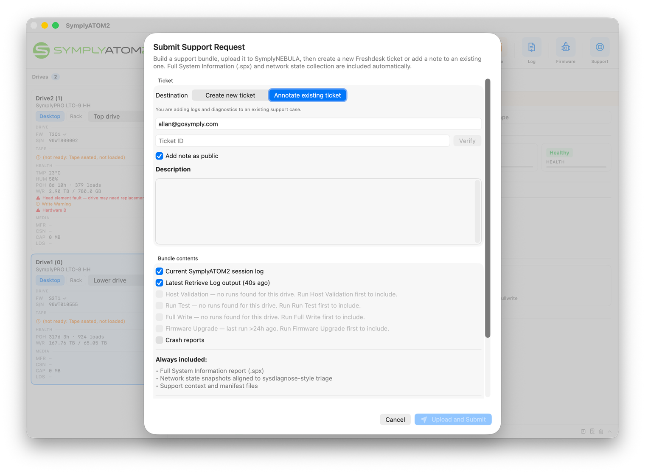Click 'Full System Information report (.spx)' line

tap(212, 371)
